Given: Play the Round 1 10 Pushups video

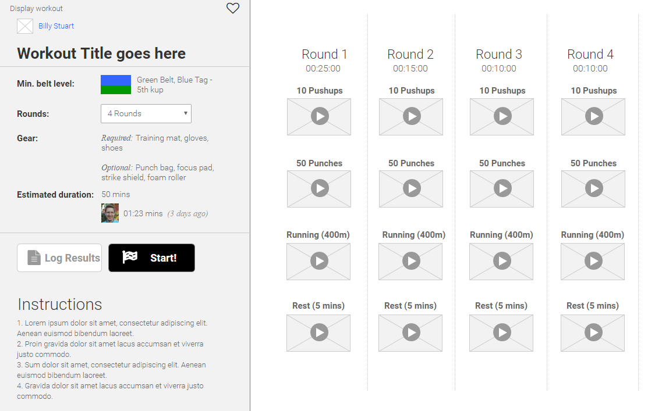Looking at the screenshot, I should click(x=319, y=116).
